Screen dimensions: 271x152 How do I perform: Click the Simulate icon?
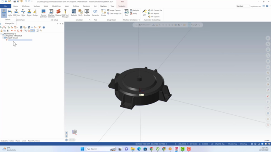(x=87, y=13)
